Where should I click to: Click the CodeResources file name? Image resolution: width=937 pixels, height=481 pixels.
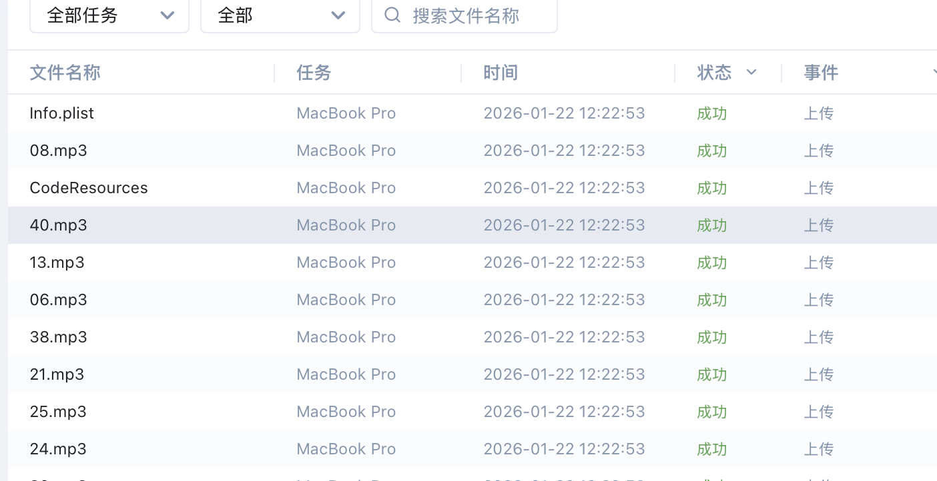(89, 188)
